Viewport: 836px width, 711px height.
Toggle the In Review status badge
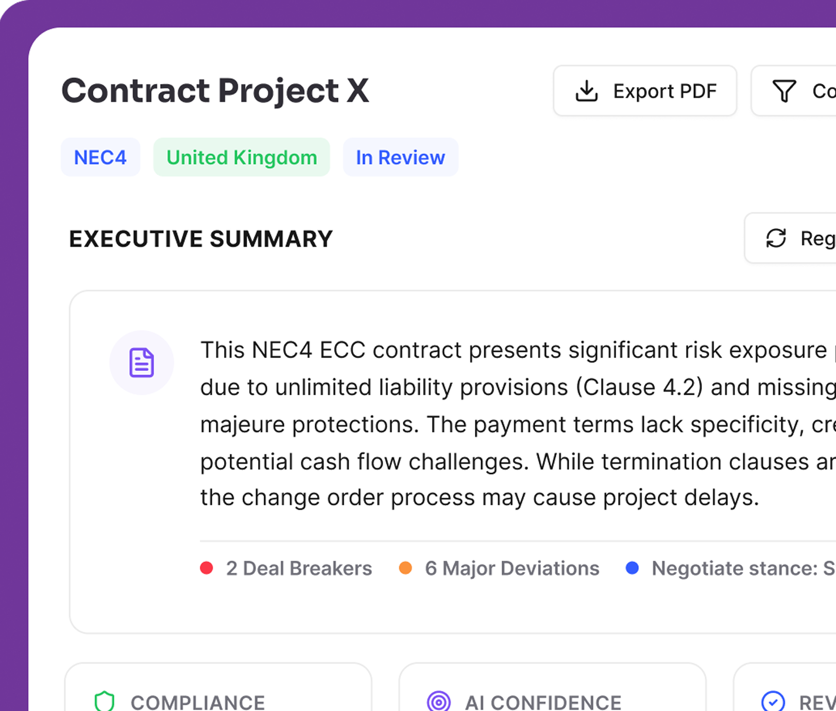401,157
